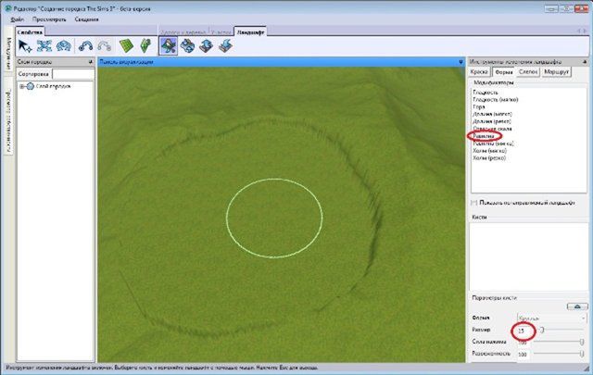593x375 pixels.
Task: Select the highlighted terrain sculpt tool icon
Action: [168, 44]
